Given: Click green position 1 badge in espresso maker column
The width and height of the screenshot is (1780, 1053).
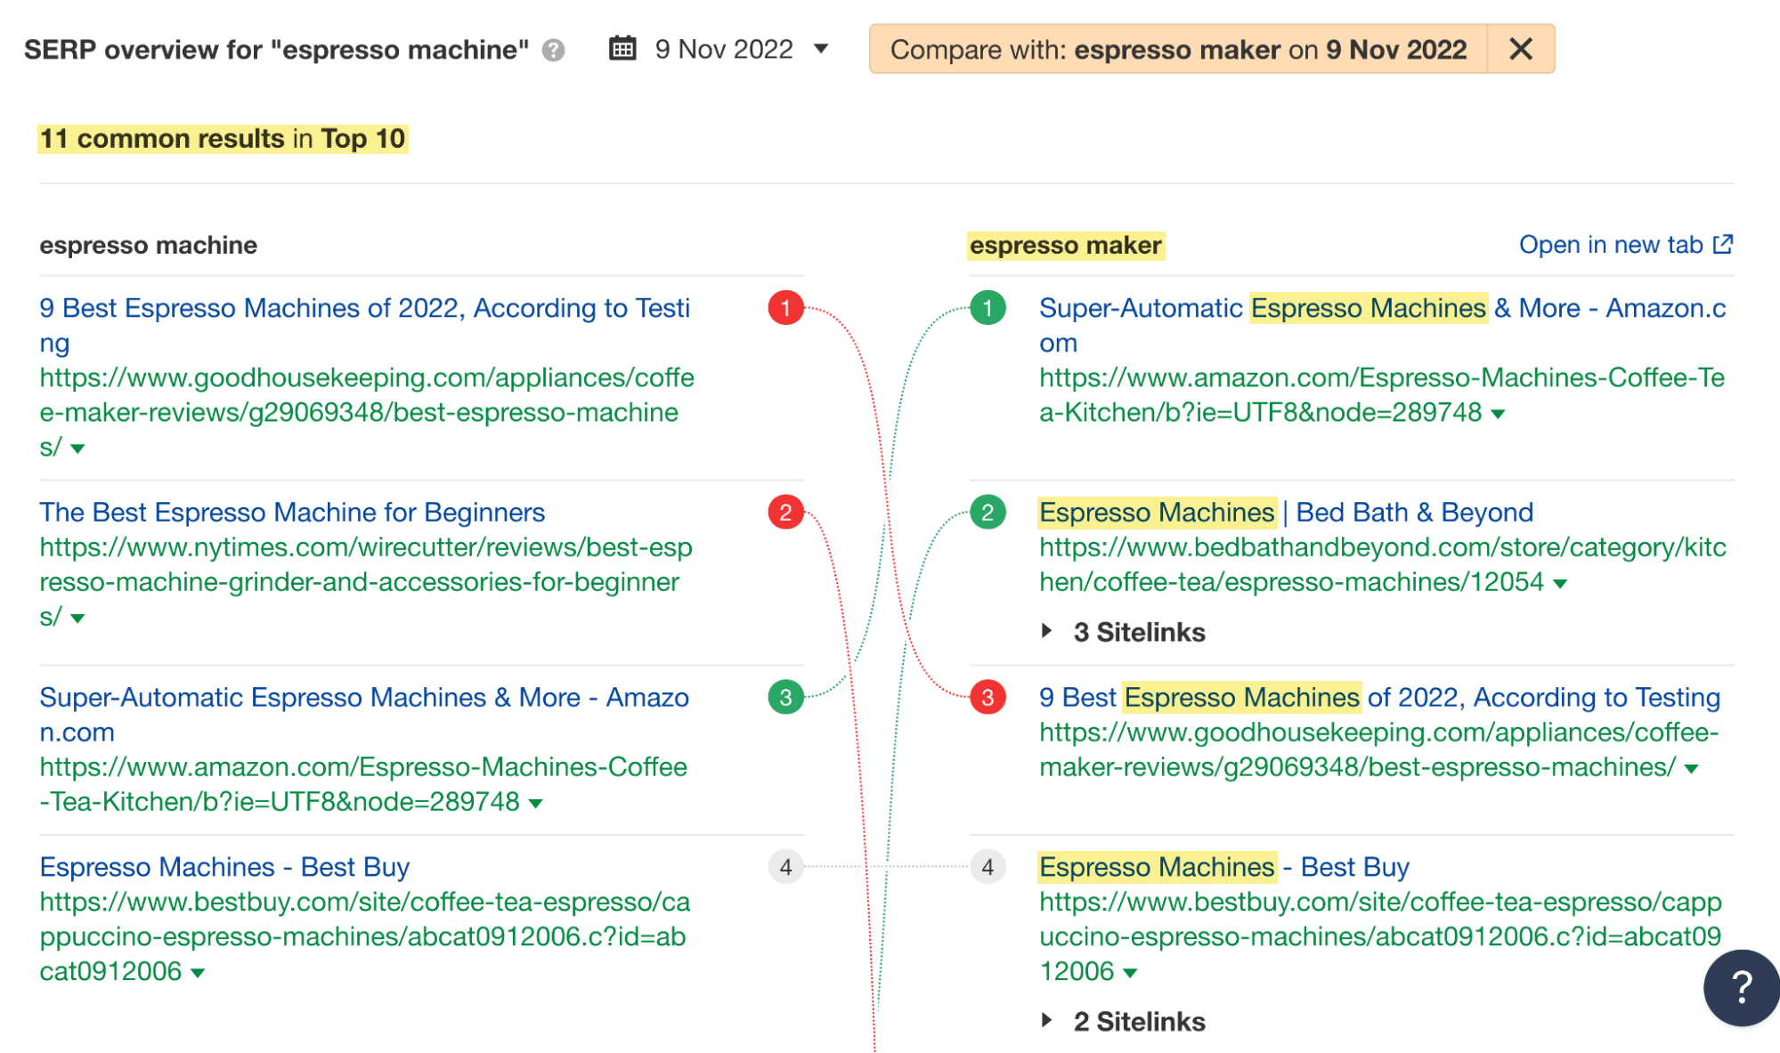Looking at the screenshot, I should point(988,308).
